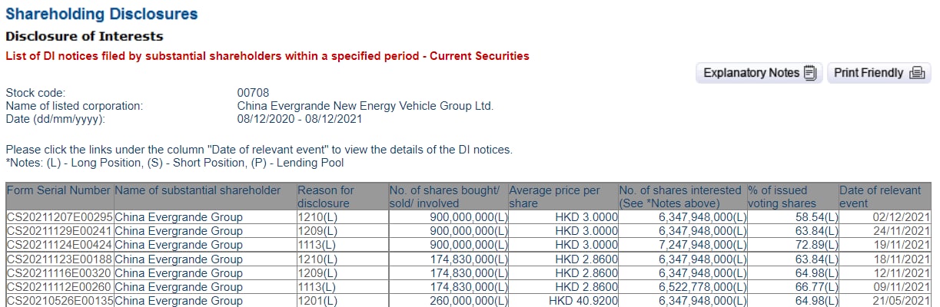940x307 pixels.
Task: Click the Form Serial Number column header
Action: coord(58,190)
